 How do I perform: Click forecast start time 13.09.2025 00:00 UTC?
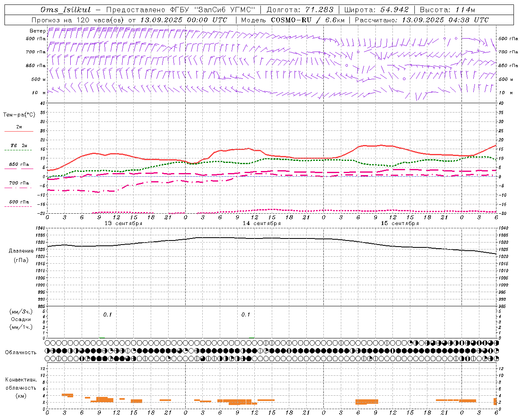click(x=184, y=20)
